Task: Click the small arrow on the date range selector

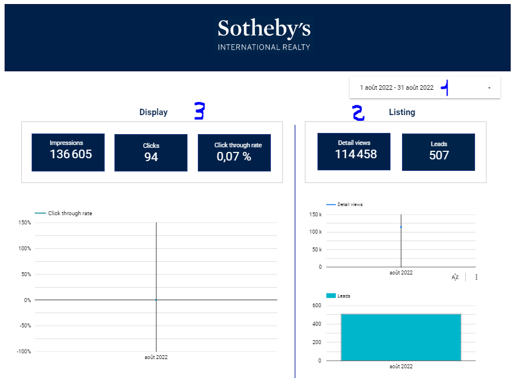Action: point(489,88)
